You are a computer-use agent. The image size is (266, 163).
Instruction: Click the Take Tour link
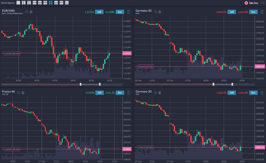click(254, 3)
